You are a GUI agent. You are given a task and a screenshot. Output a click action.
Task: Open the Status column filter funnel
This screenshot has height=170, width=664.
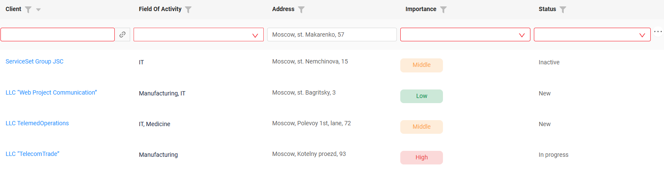click(x=563, y=9)
